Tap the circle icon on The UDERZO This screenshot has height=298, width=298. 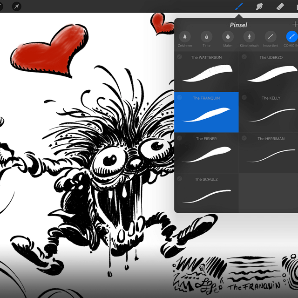point(244,57)
